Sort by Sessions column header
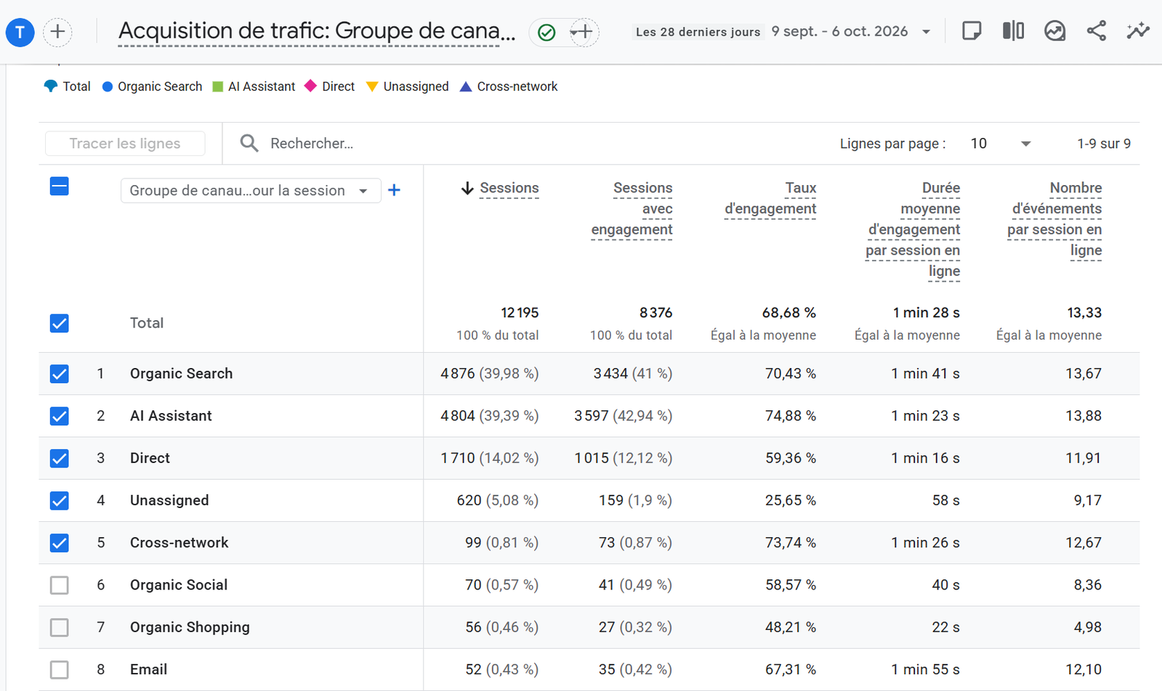 509,189
